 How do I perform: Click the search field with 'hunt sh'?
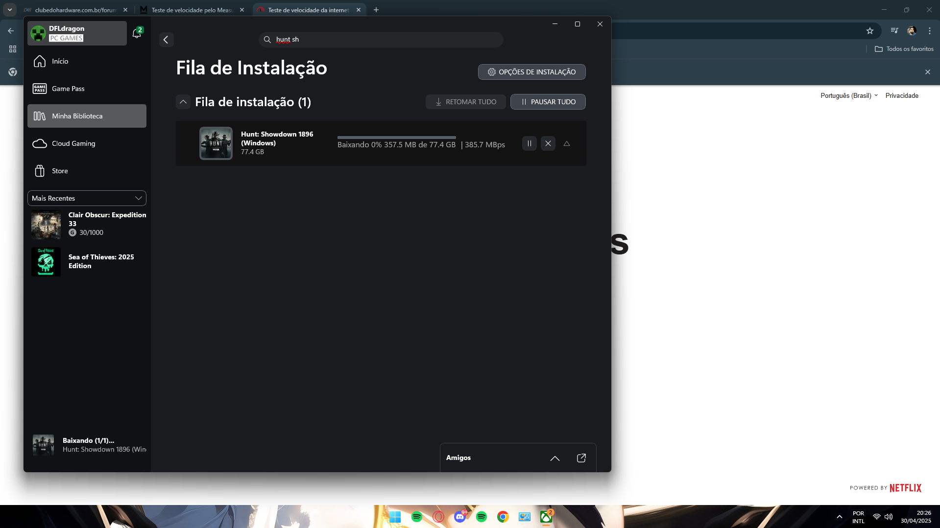click(381, 40)
